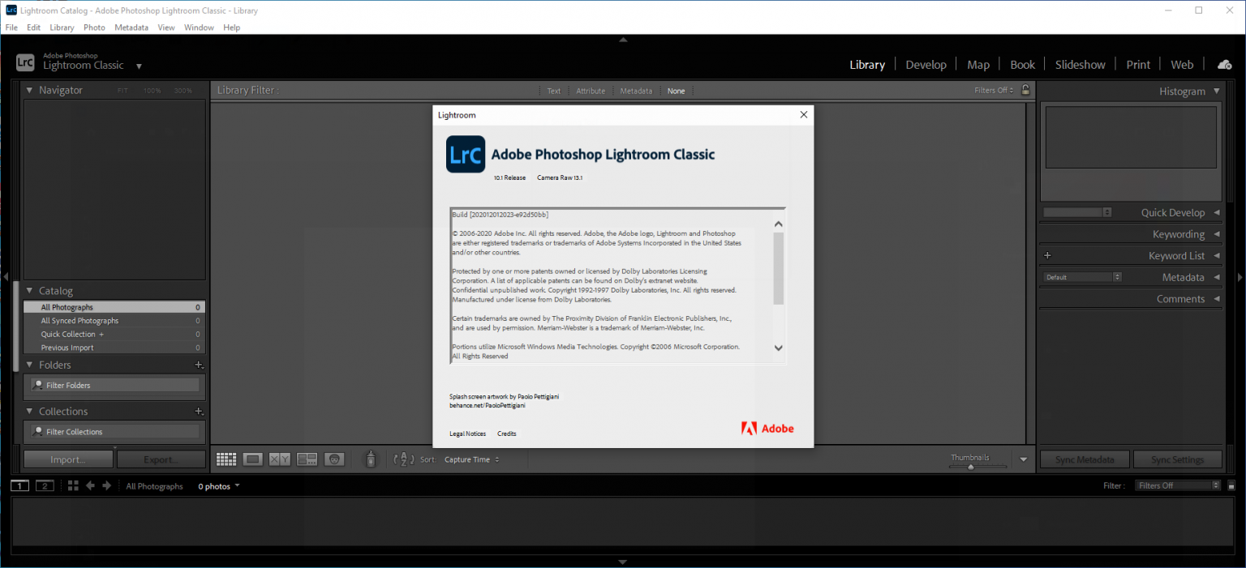Hide left panel group arrow
The height and width of the screenshot is (568, 1246).
point(5,277)
